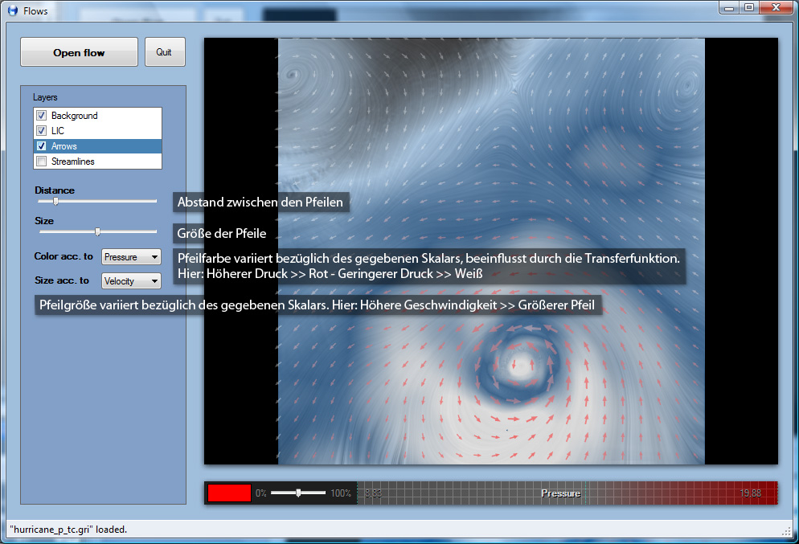Maximize the Flows window
Image resolution: width=799 pixels, height=544 pixels.
point(749,8)
